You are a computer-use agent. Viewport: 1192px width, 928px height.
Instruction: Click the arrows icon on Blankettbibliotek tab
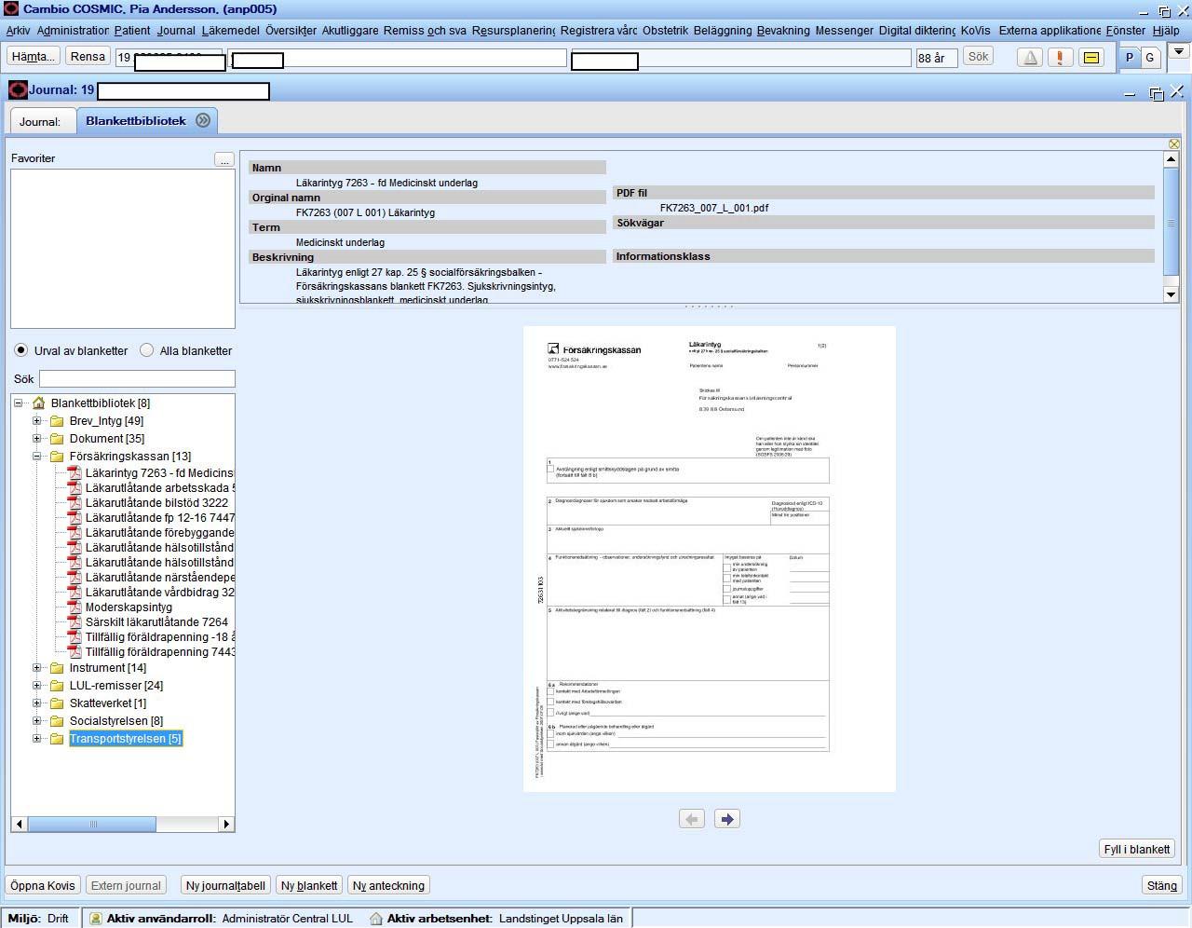point(203,120)
